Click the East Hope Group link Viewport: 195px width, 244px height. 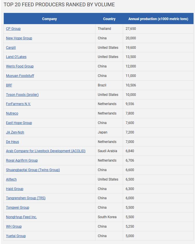coord(19,123)
